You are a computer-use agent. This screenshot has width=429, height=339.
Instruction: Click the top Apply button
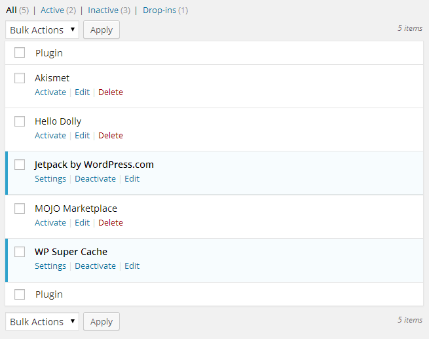[102, 30]
